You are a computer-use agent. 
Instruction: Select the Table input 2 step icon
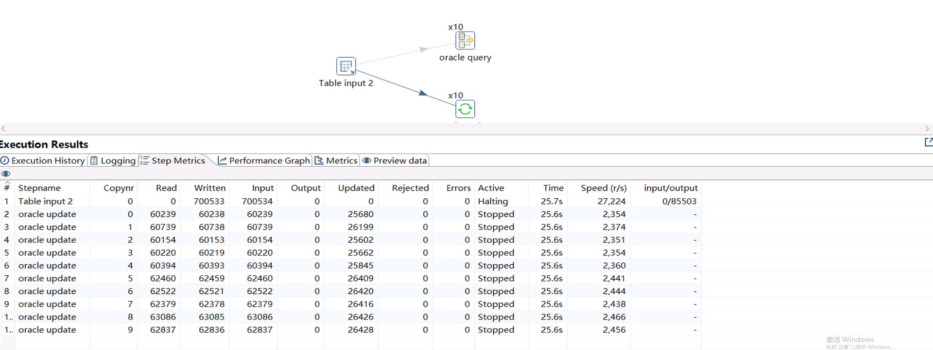346,66
